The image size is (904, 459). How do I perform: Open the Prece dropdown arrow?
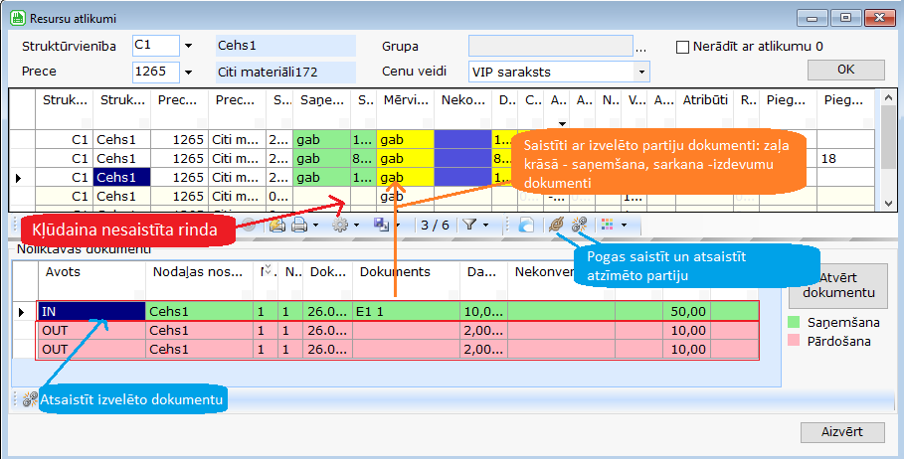tap(188, 72)
